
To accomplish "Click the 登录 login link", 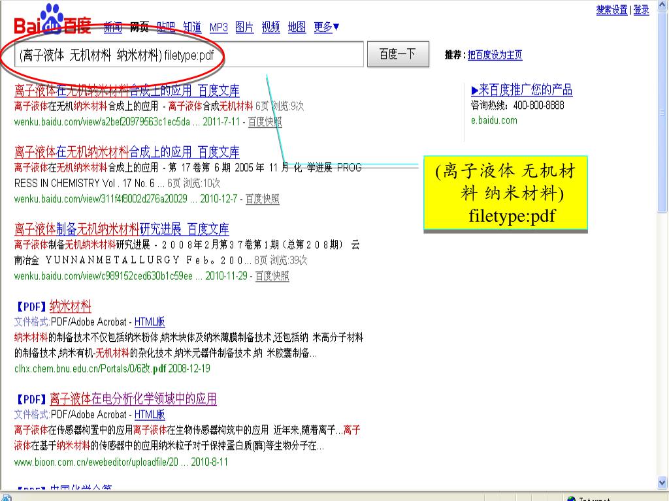I will 641,10.
